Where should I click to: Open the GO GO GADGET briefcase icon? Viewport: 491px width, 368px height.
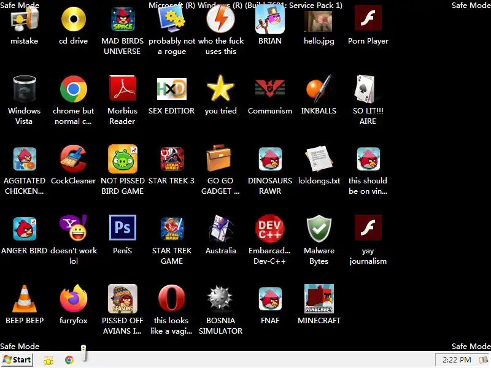pos(219,158)
